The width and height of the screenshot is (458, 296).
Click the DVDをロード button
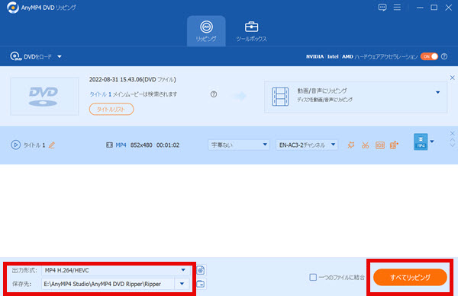(31, 56)
